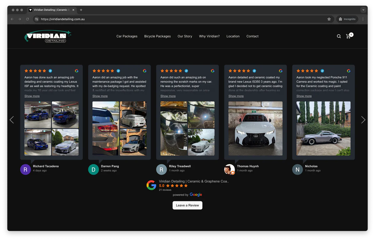The image size is (375, 240).
Task: Click the 5.0 overall star rating
Action: click(x=173, y=186)
